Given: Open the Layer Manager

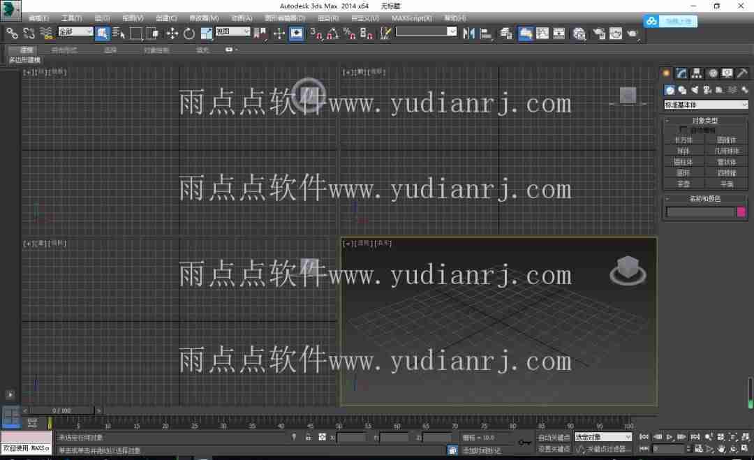Looking at the screenshot, I should point(506,34).
